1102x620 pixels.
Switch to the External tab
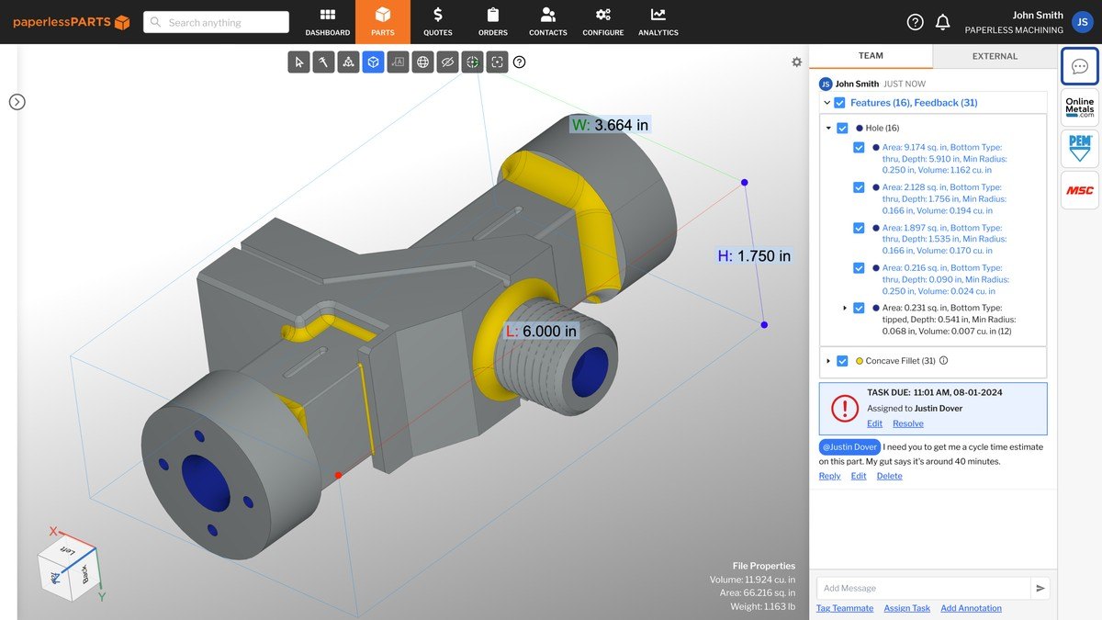click(995, 56)
